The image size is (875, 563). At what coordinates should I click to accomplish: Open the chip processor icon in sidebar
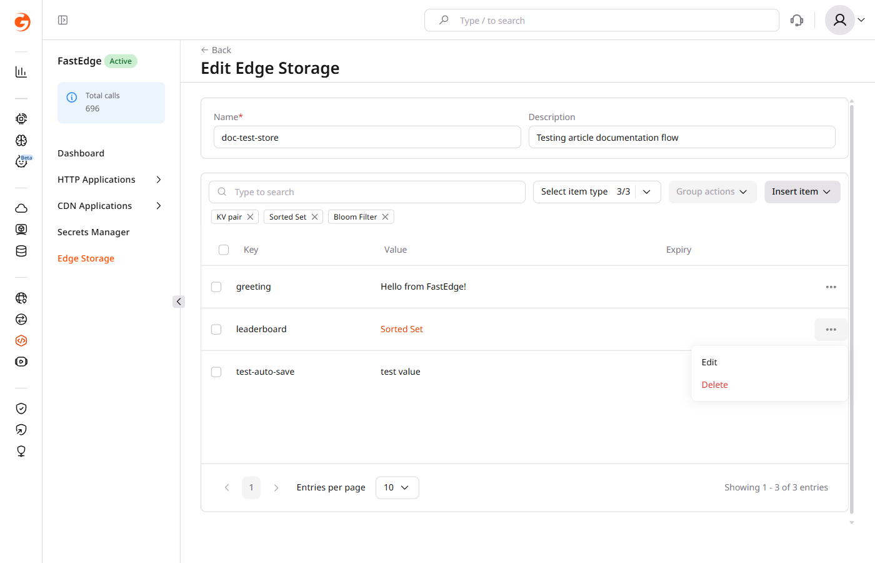[x=21, y=118]
